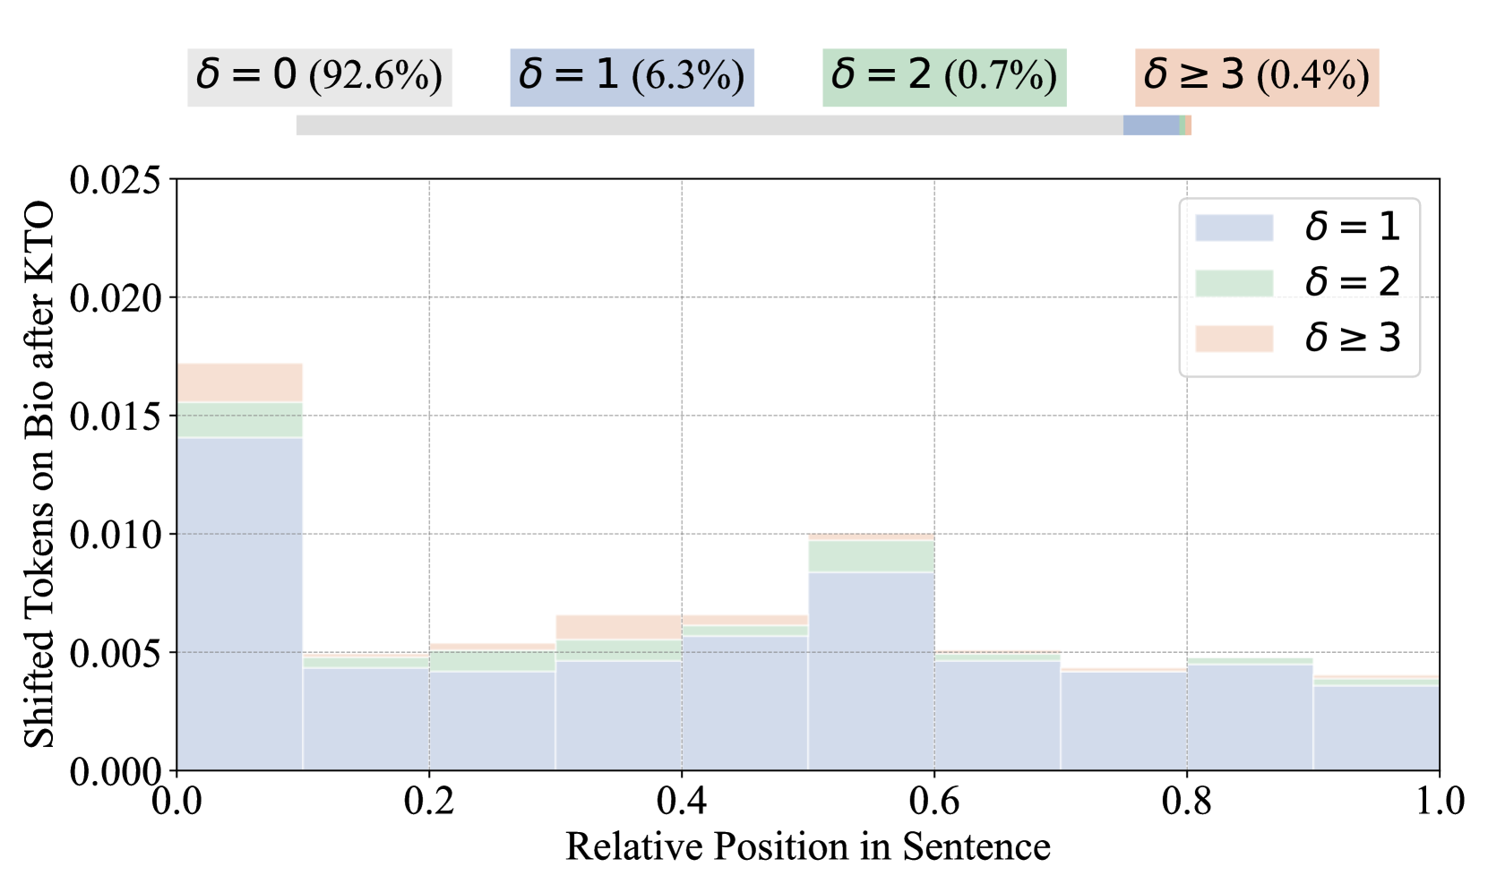Click the green δ = 2 (0.7%) label
This screenshot has width=1488, height=893.
(x=944, y=77)
